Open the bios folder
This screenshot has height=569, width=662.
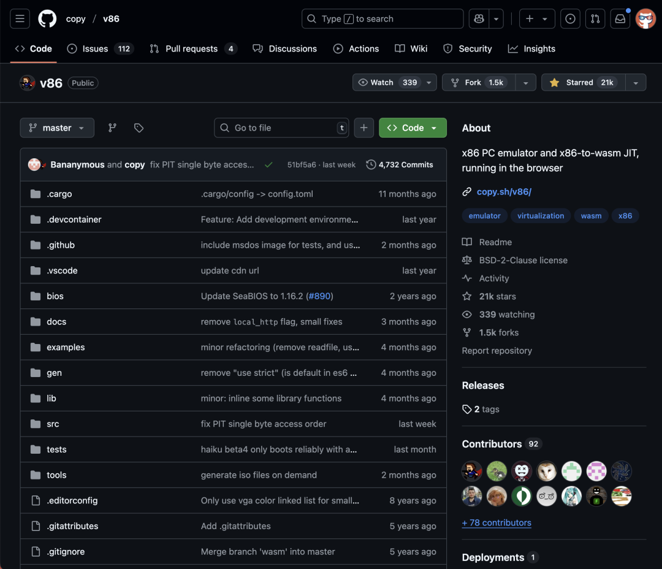(x=55, y=296)
